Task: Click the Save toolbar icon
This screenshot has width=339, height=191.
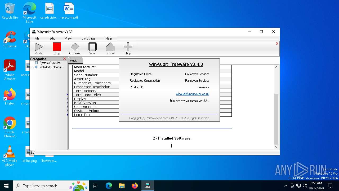Action: pos(92,49)
